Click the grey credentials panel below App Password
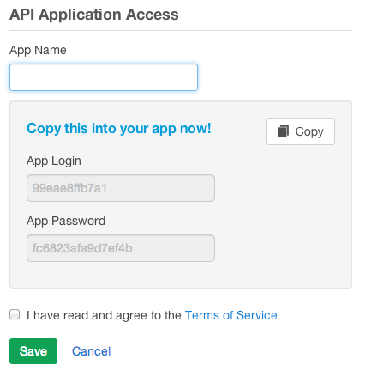 click(x=181, y=275)
